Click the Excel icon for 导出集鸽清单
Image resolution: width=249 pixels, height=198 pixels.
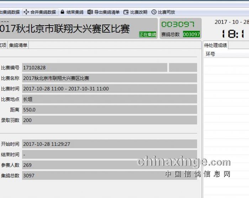[x=90, y=12]
